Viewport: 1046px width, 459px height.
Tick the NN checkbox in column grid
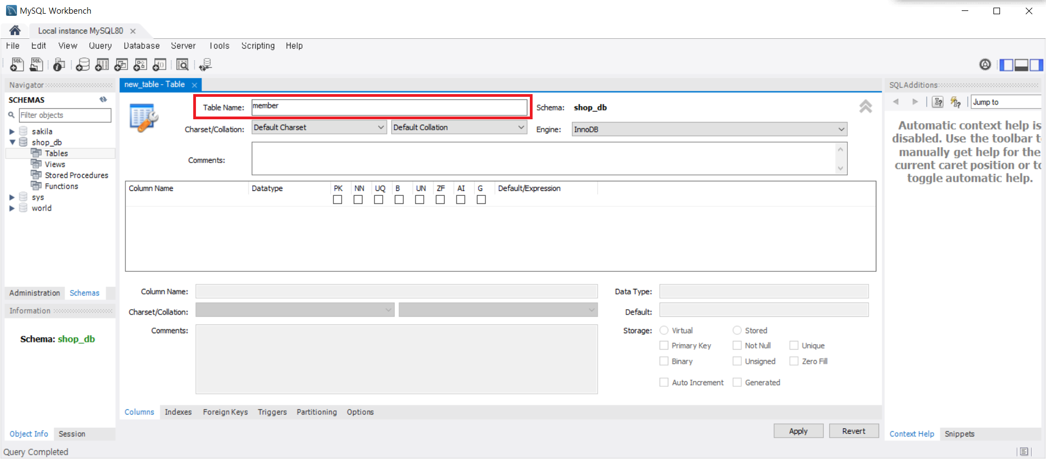[358, 200]
